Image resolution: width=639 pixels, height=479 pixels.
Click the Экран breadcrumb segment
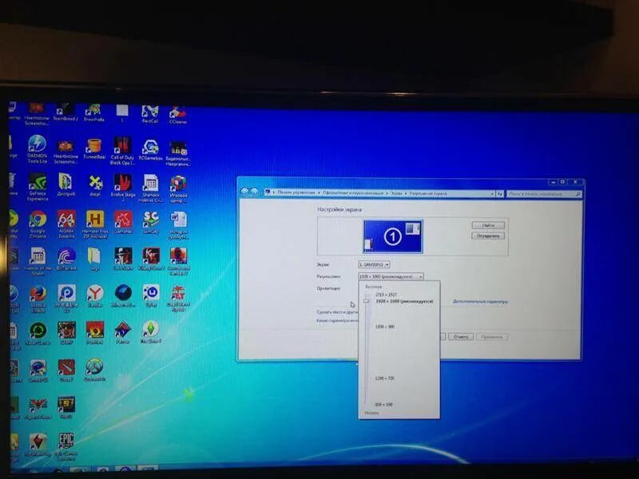396,193
